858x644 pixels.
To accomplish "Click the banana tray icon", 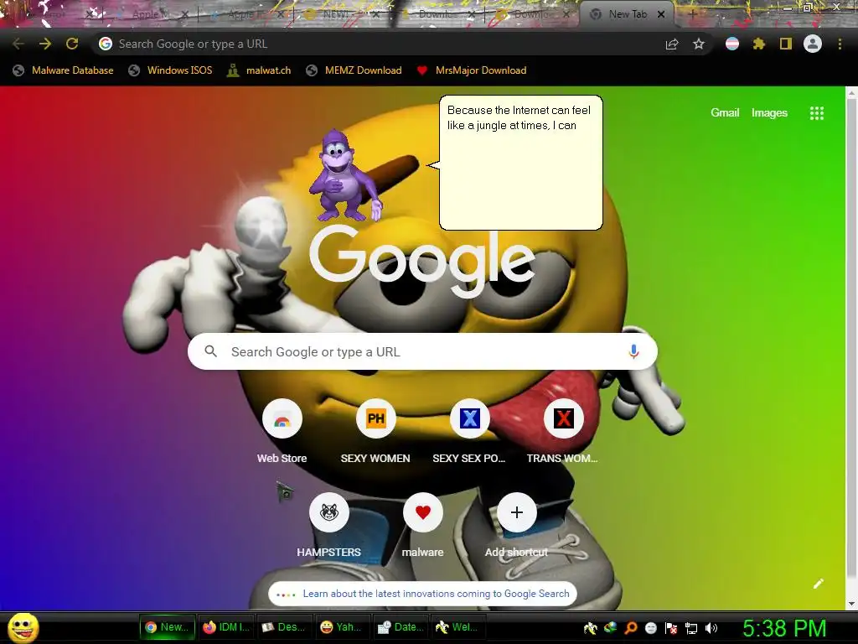I will click(x=590, y=628).
